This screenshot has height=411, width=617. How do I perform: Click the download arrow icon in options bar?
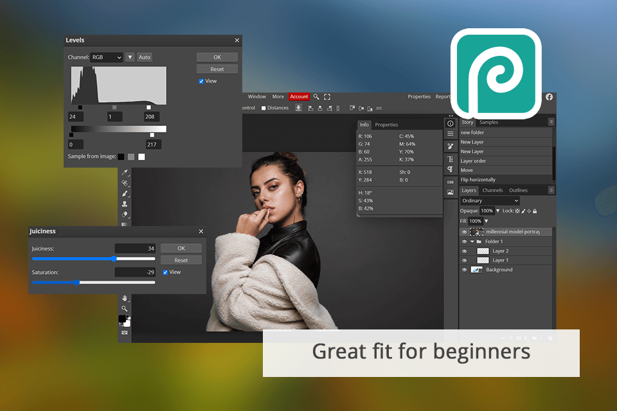pyautogui.click(x=299, y=108)
